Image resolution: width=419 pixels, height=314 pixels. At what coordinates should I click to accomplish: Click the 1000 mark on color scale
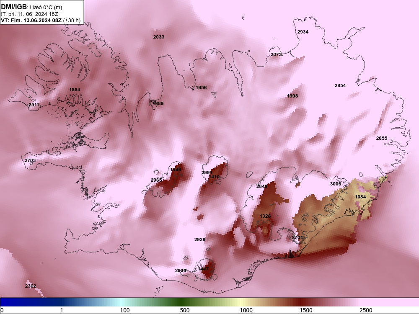point(246,310)
